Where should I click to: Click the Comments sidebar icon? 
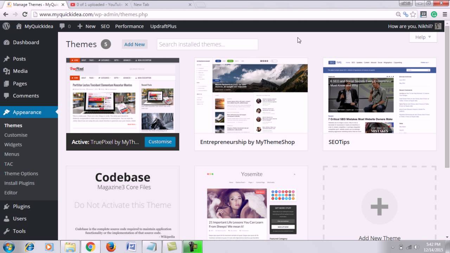[6, 96]
